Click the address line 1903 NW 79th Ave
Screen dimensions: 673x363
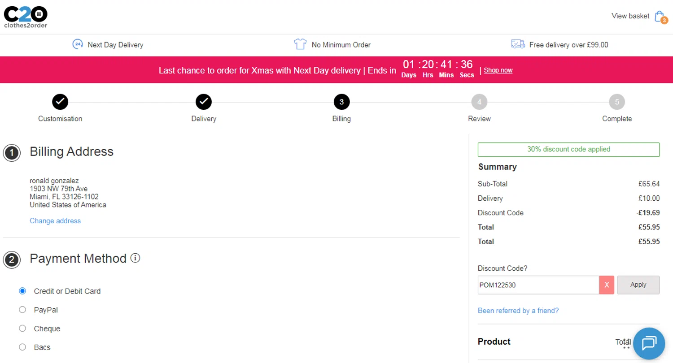(x=59, y=189)
